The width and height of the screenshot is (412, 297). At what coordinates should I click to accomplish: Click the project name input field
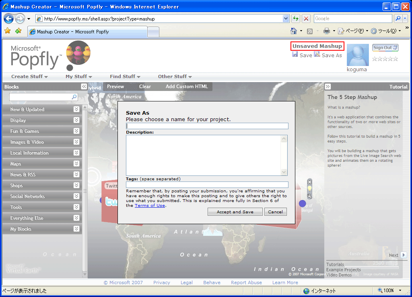[207, 126]
